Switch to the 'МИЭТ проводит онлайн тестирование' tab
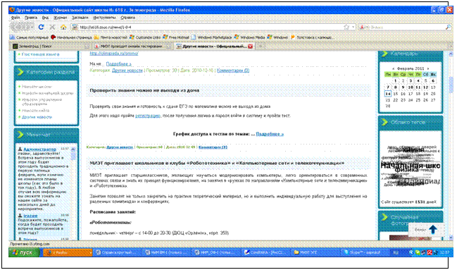The width and height of the screenshot is (464, 270). [x=132, y=46]
